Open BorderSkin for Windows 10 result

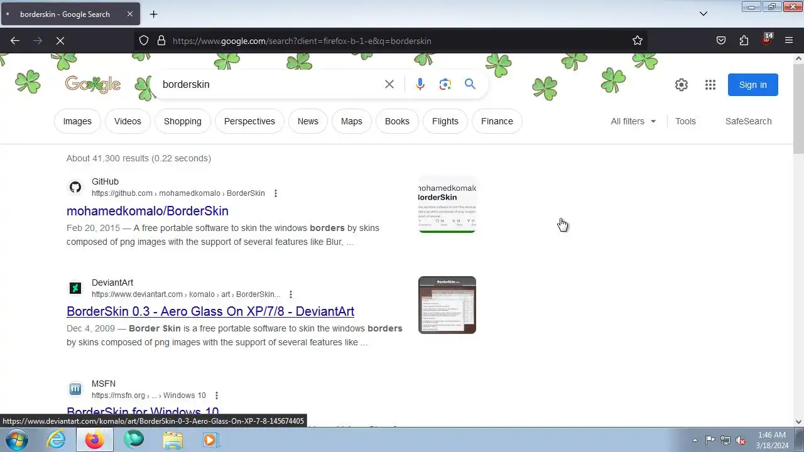tap(143, 412)
